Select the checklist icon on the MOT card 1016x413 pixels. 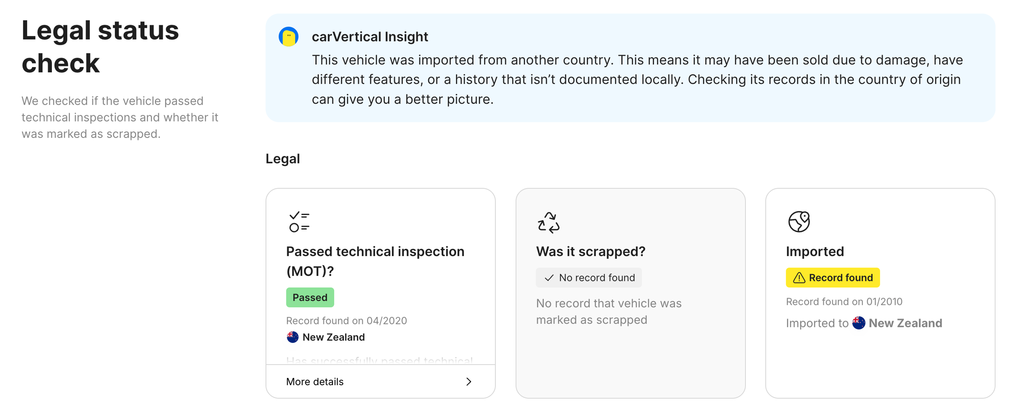[x=298, y=222]
